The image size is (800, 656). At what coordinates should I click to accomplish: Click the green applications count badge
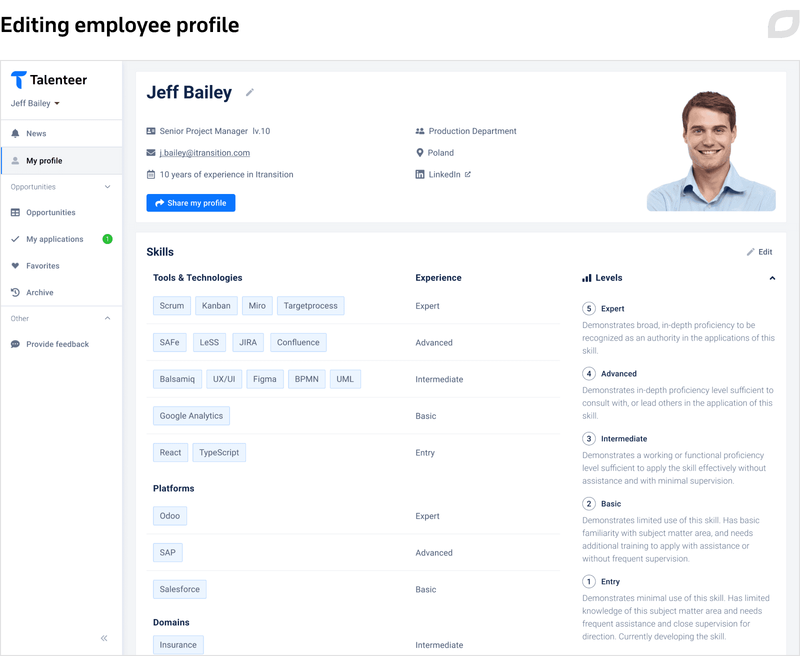point(107,239)
